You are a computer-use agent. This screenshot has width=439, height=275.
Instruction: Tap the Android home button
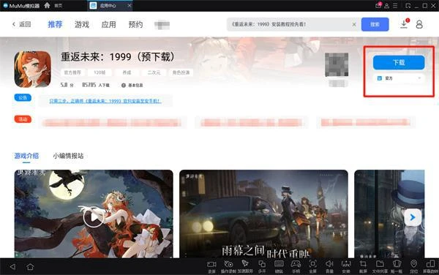click(30, 267)
